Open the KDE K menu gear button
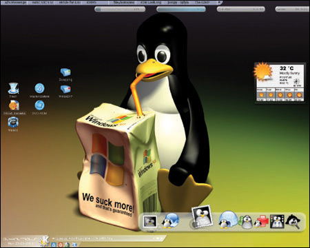 [45, 240]
